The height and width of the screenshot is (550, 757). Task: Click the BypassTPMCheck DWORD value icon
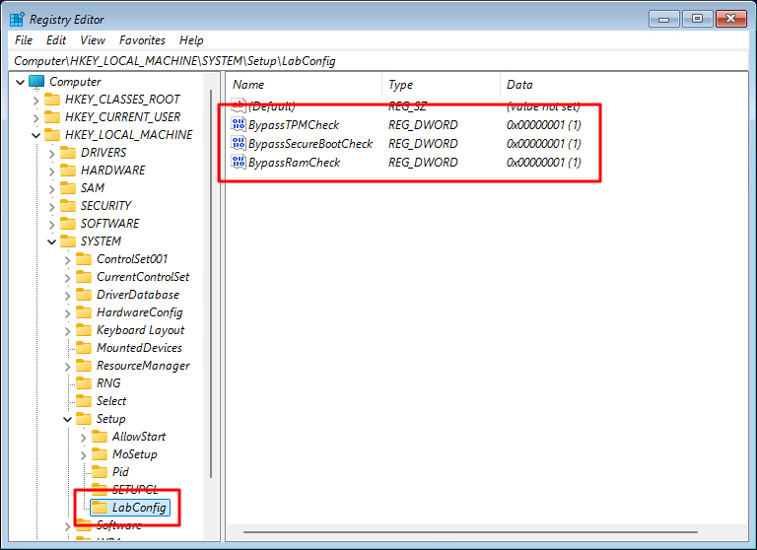coord(239,125)
